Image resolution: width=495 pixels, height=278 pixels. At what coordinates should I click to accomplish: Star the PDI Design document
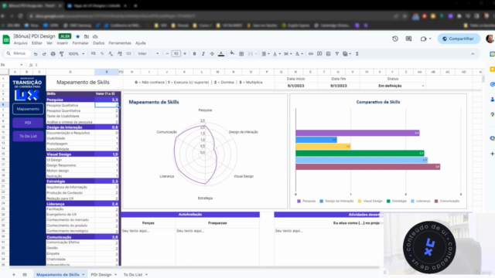point(77,36)
